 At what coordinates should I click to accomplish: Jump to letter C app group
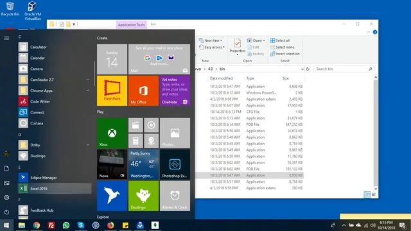click(x=20, y=37)
